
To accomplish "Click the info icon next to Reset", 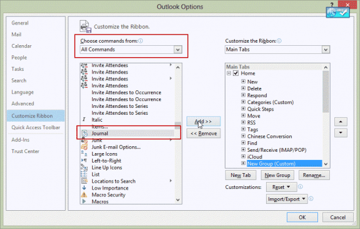I will point(301,187).
